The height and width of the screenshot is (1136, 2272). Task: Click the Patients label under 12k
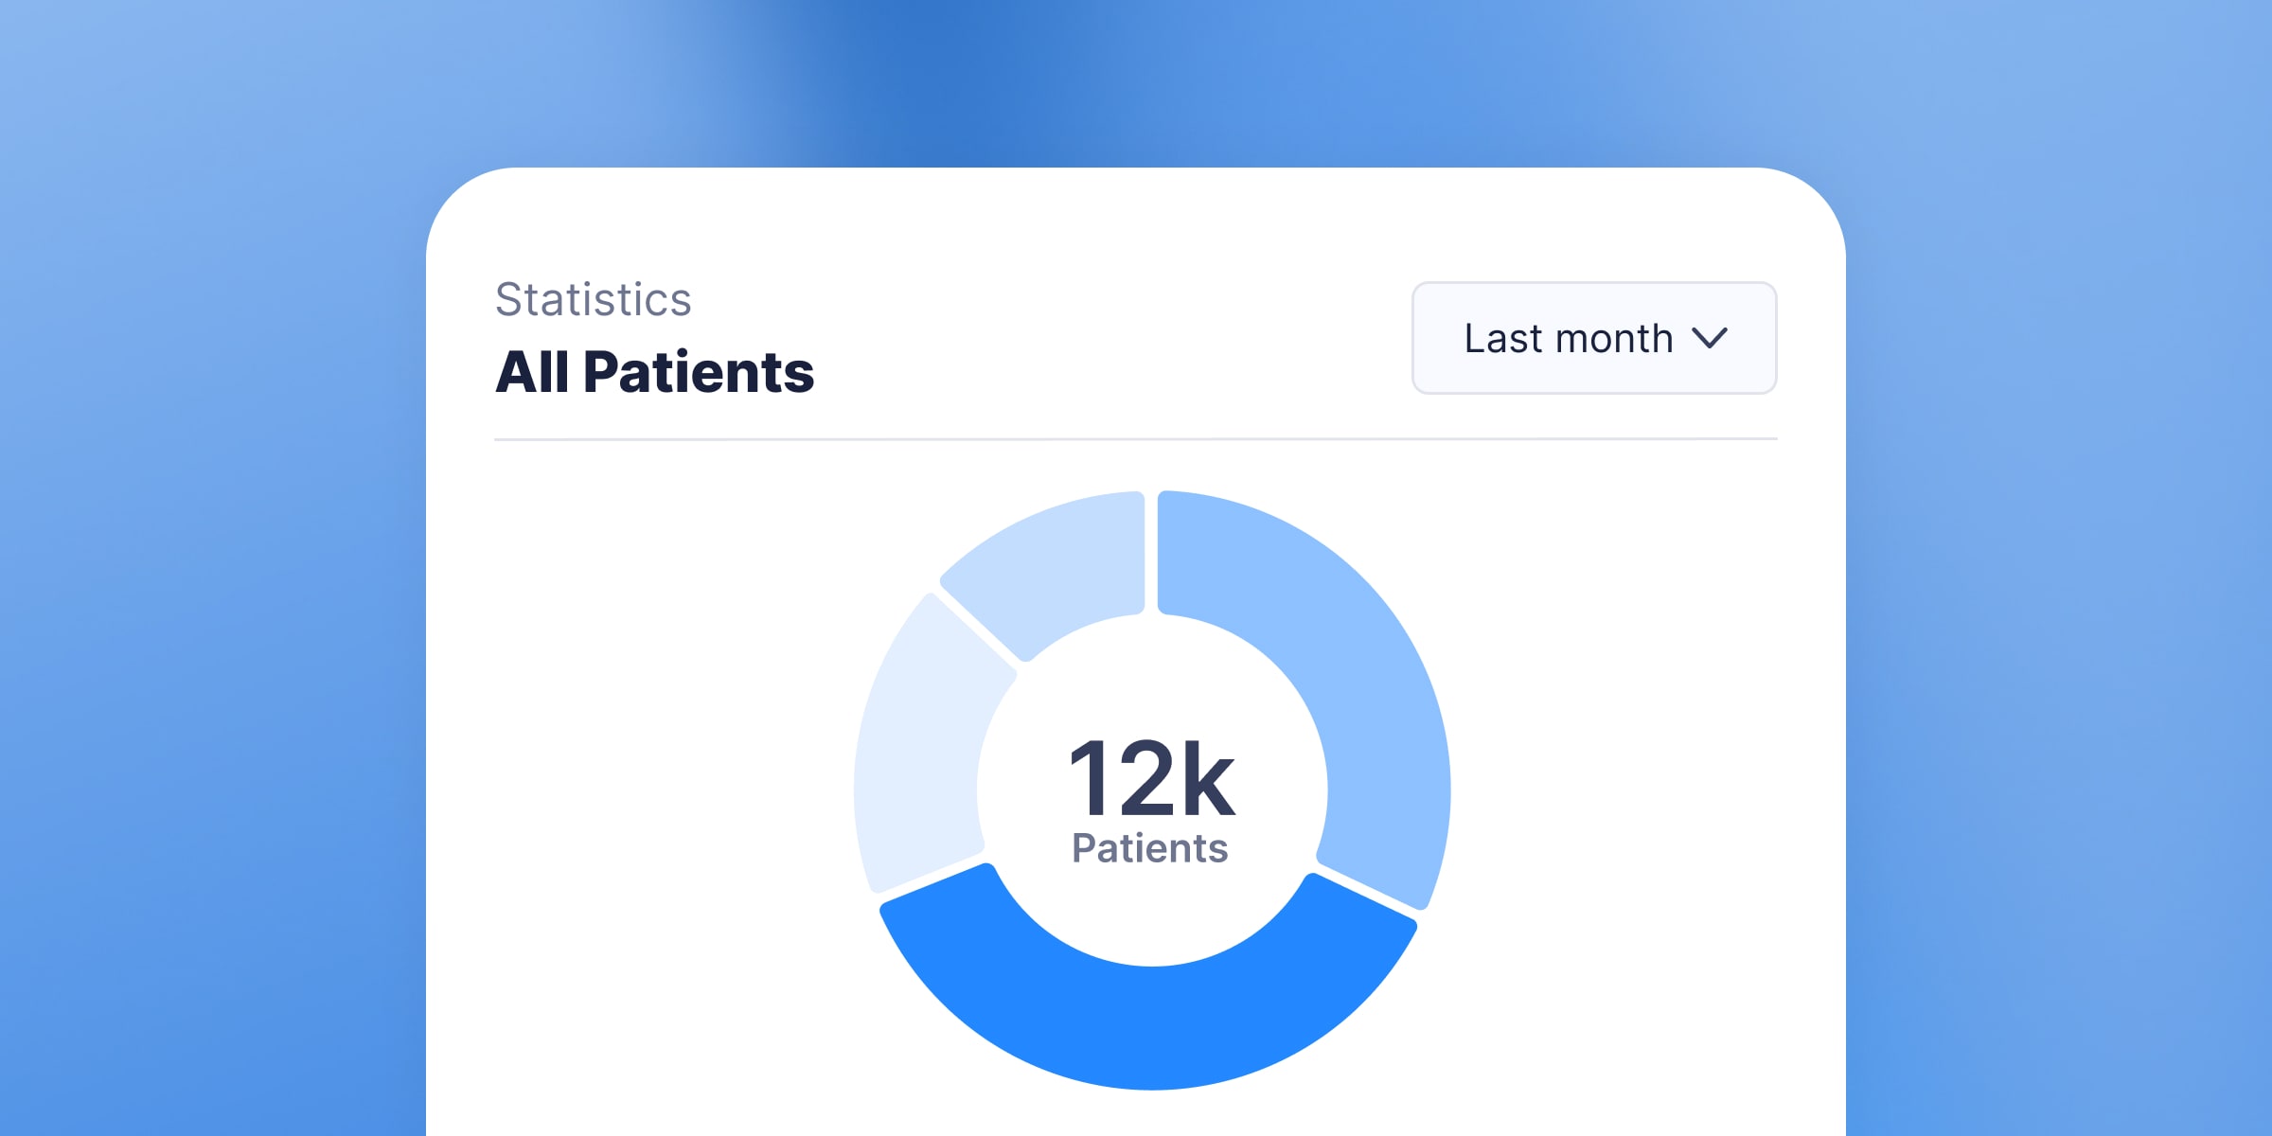coord(1150,848)
